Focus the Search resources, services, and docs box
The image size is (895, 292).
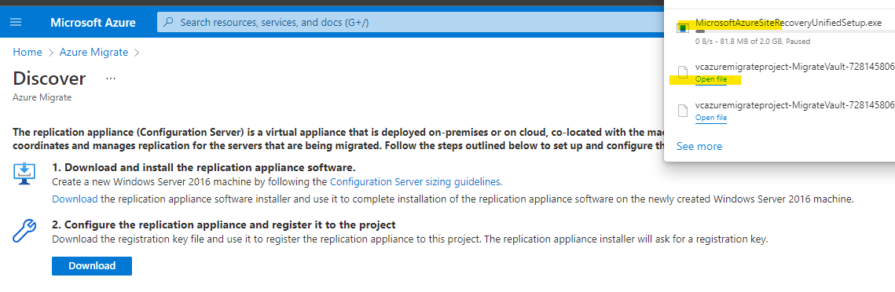[x=410, y=23]
